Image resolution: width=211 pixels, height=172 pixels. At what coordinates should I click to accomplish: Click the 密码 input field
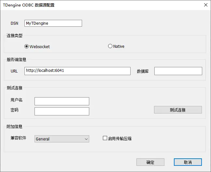[x=62, y=111]
